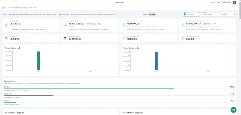Click dollar icon on Efectivo recibido en Bs card
The height and width of the screenshot is (115, 241).
[183, 25]
